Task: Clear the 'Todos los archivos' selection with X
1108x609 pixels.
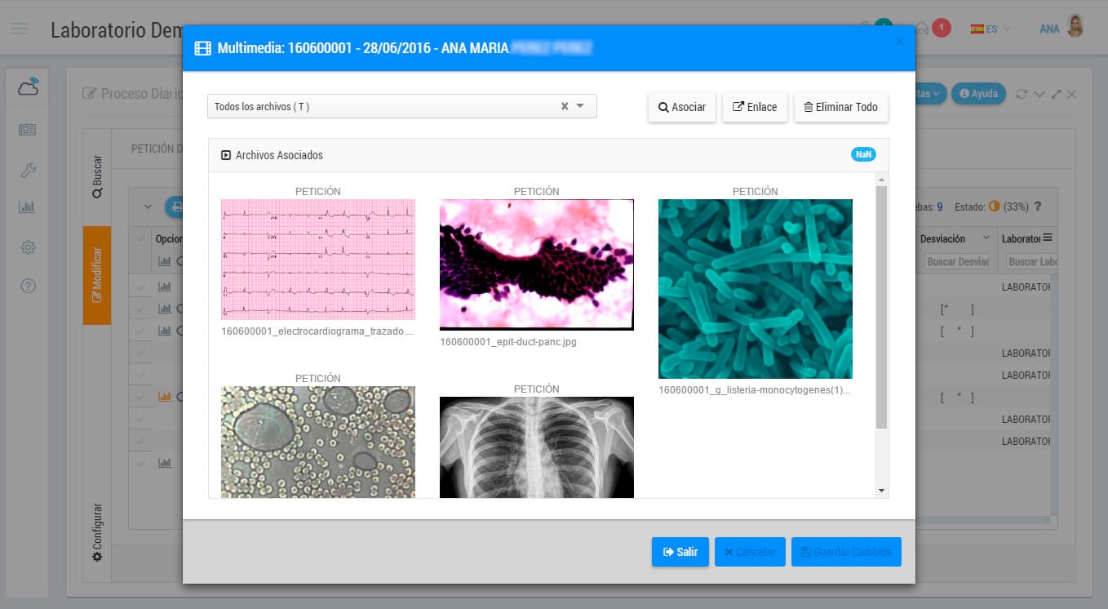Action: 564,106
